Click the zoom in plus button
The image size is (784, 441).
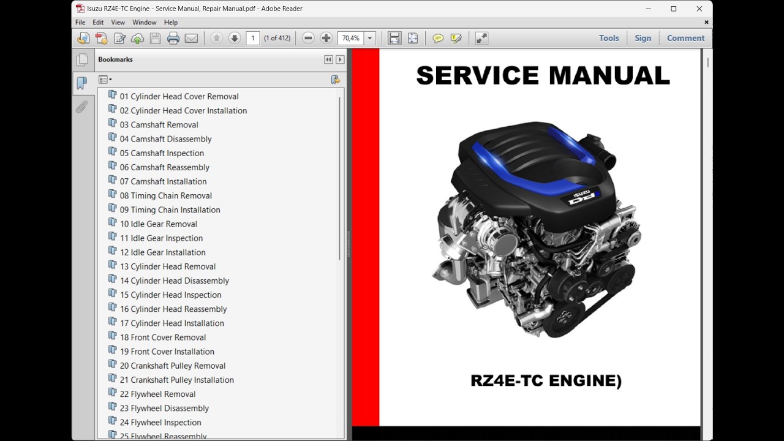tap(326, 38)
